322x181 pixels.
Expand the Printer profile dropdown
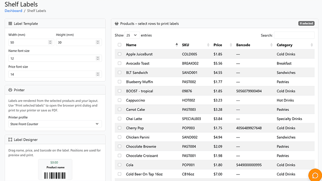(55, 124)
